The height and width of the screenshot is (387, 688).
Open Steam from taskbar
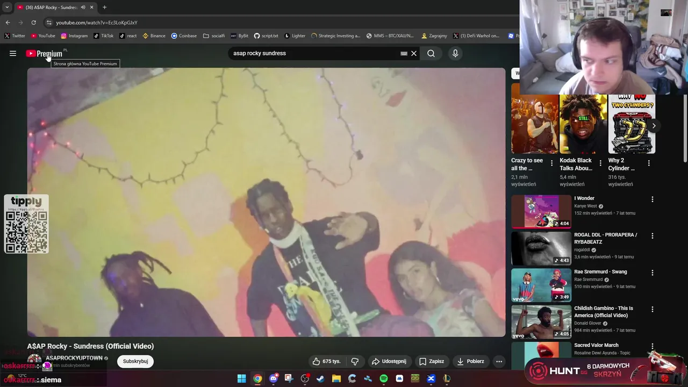[x=320, y=379]
